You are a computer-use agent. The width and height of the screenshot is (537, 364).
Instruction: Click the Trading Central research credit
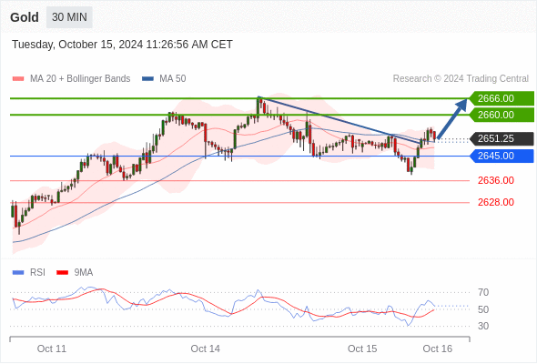point(461,79)
